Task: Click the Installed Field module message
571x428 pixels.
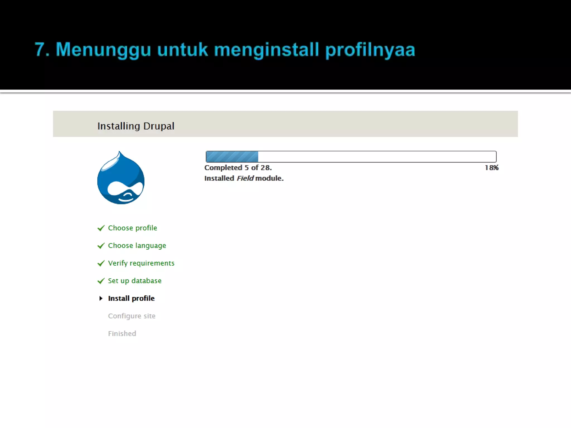Action: 244,178
